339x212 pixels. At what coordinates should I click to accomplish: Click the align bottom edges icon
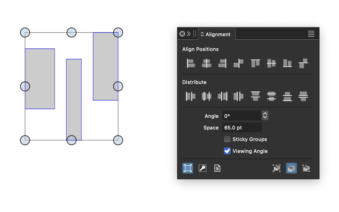pos(287,63)
